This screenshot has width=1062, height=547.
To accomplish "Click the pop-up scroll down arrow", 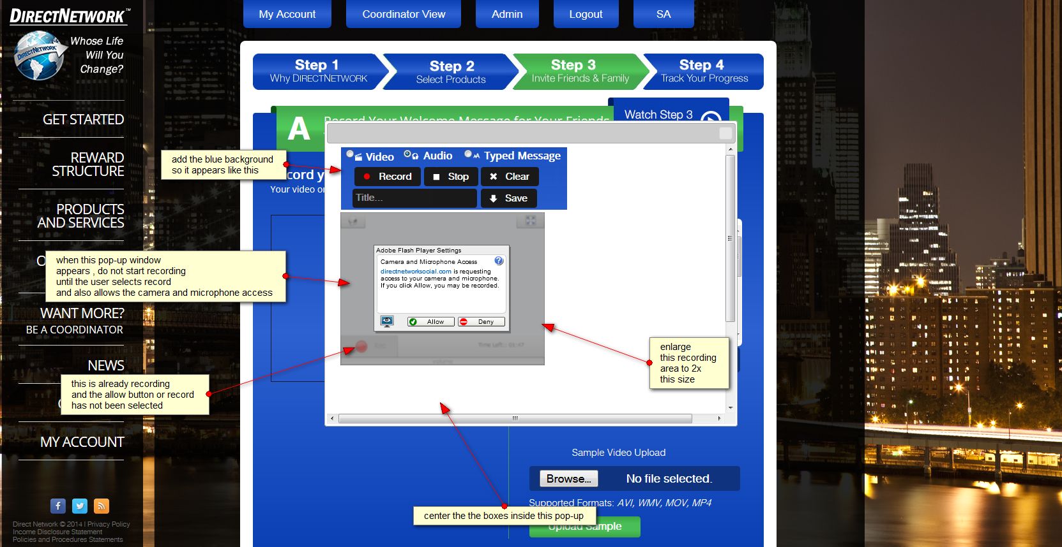I will [731, 407].
